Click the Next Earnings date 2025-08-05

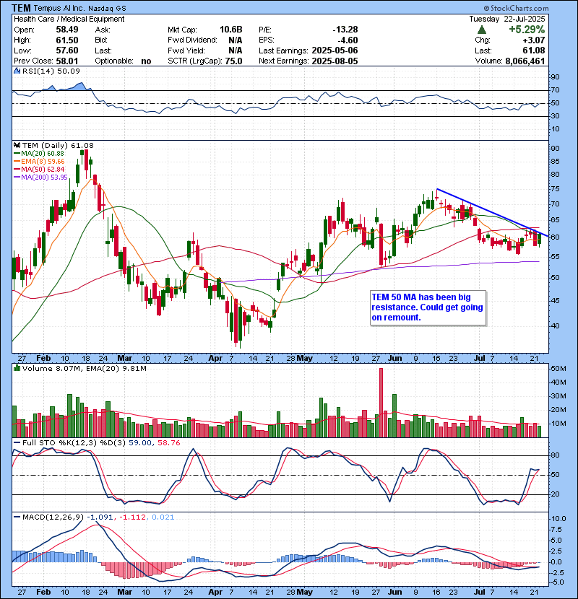tap(335, 61)
